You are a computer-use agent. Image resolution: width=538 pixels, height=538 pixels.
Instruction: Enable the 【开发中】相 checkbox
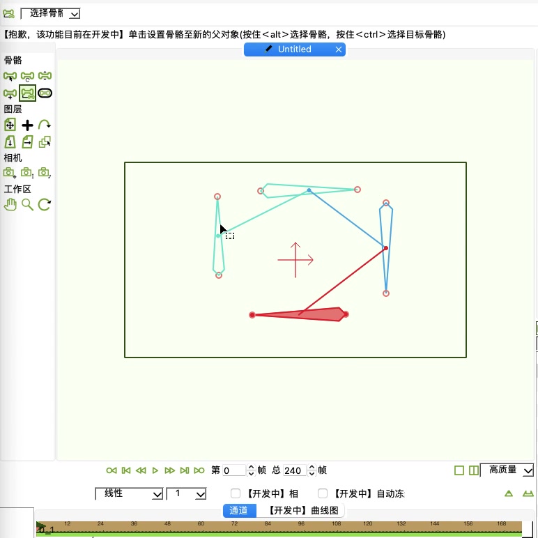[x=236, y=493]
